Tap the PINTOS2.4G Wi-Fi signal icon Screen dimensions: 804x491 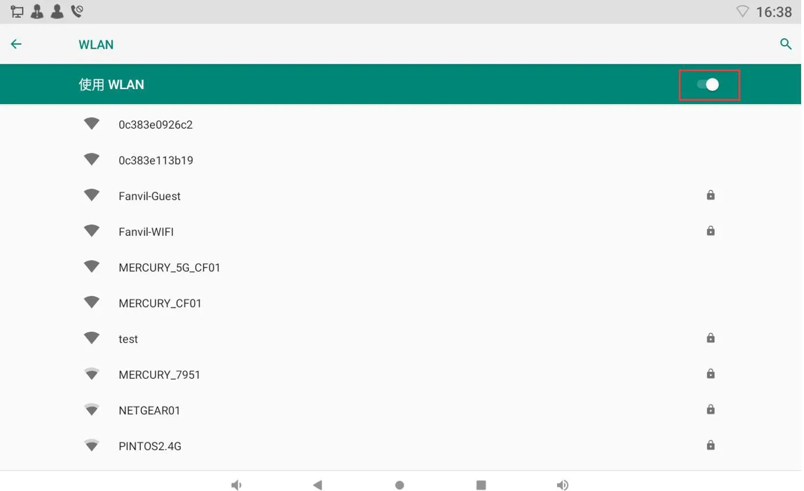click(92, 446)
